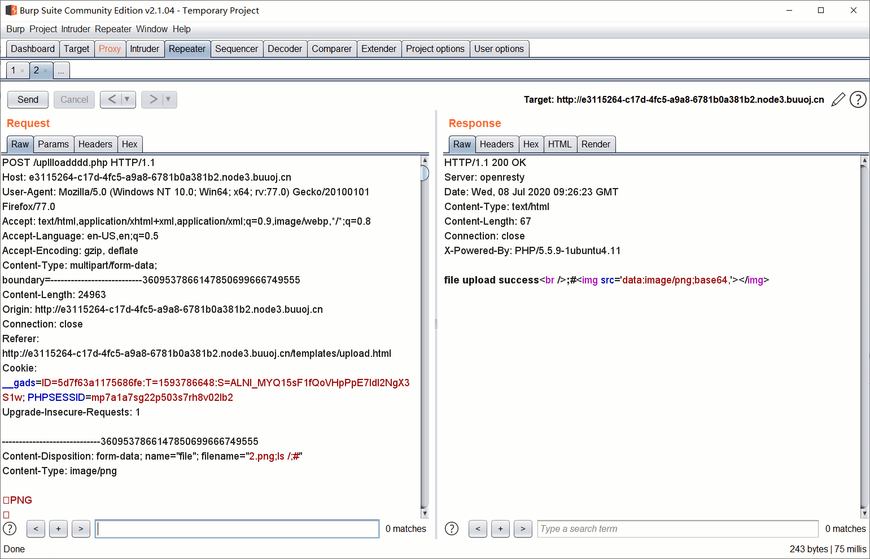Image resolution: width=870 pixels, height=559 pixels.
Task: Show request Raw view
Action: (20, 144)
